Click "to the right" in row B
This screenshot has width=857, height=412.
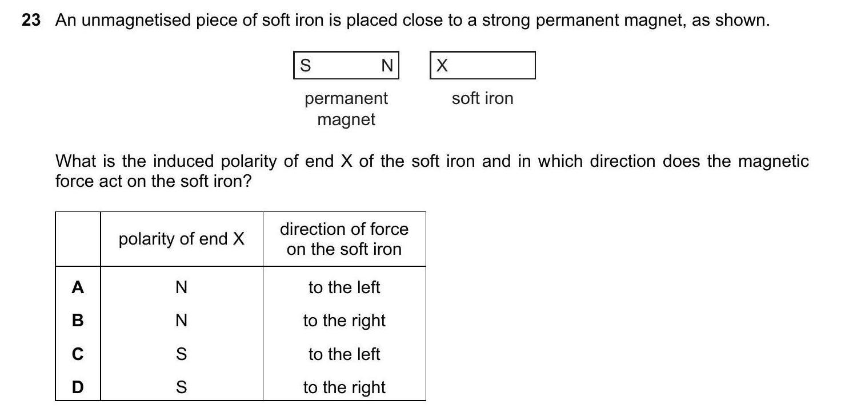pyautogui.click(x=344, y=321)
